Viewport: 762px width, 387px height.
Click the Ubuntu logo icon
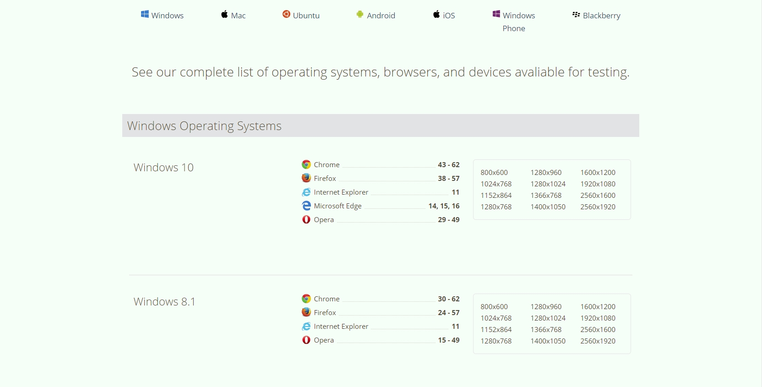click(x=286, y=14)
